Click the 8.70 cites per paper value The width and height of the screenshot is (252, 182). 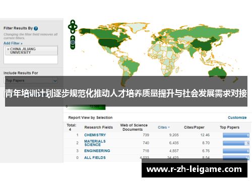(206, 143)
